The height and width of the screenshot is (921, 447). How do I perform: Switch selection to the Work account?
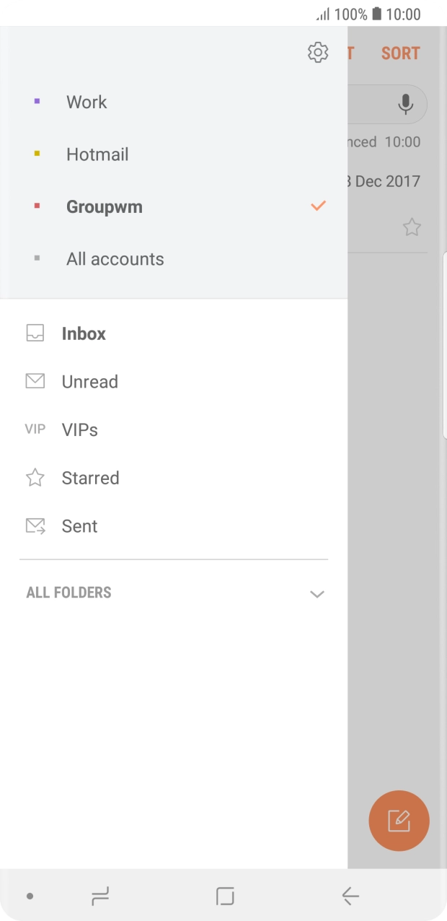pyautogui.click(x=86, y=102)
